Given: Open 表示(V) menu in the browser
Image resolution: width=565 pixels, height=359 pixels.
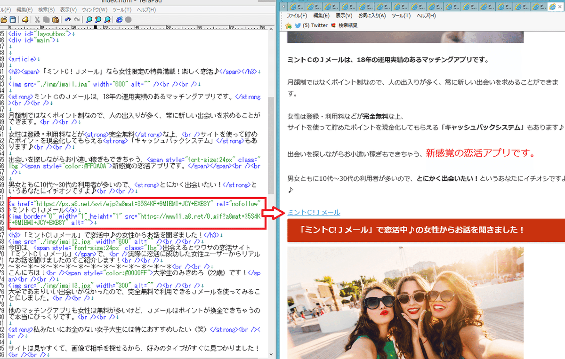Looking at the screenshot, I should point(344,16).
